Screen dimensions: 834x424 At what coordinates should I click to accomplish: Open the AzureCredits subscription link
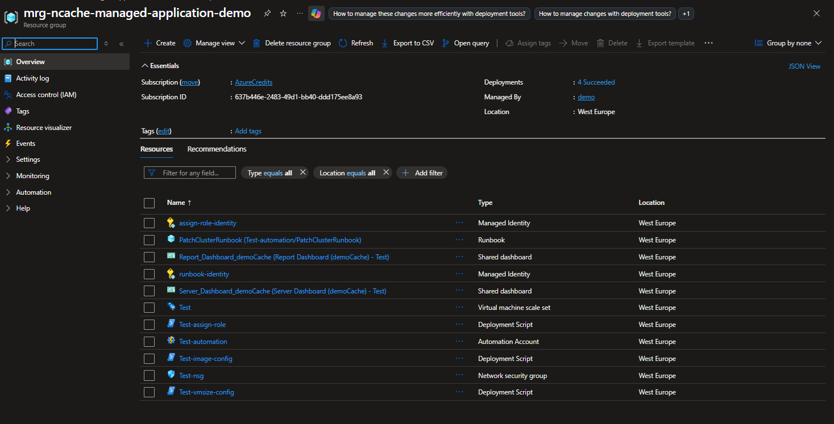click(254, 82)
